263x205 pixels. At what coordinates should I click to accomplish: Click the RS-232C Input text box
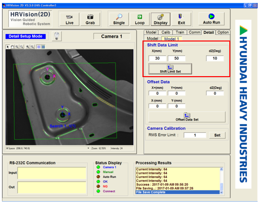click(x=52, y=173)
